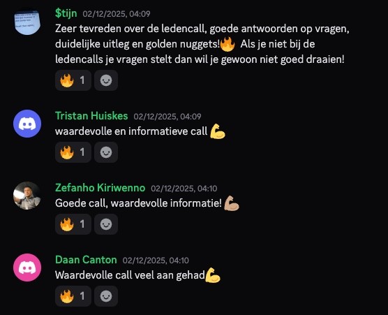
Task: Click the username Tristan Huiskes
Action: tap(91, 116)
